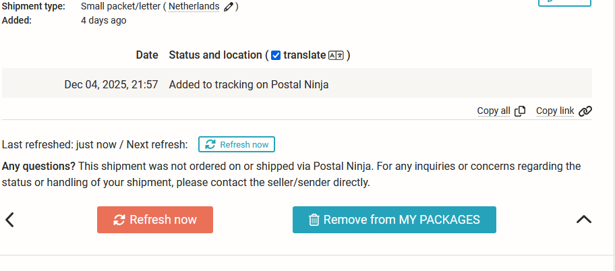
Task: Click the 'translate' label text
Action: (x=304, y=55)
